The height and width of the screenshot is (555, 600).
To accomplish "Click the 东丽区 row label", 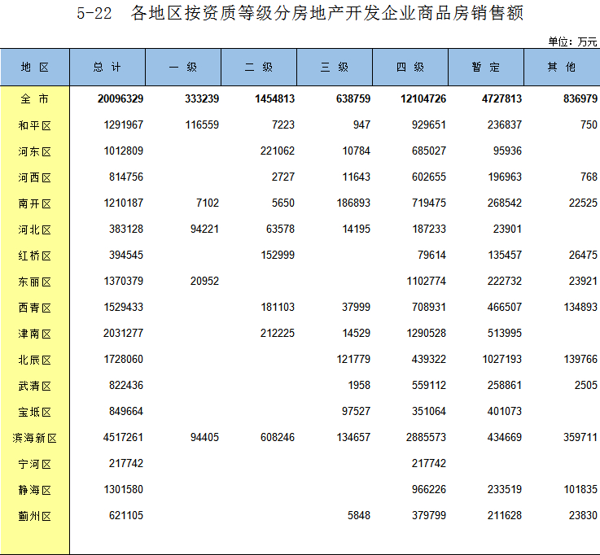I will (x=35, y=282).
